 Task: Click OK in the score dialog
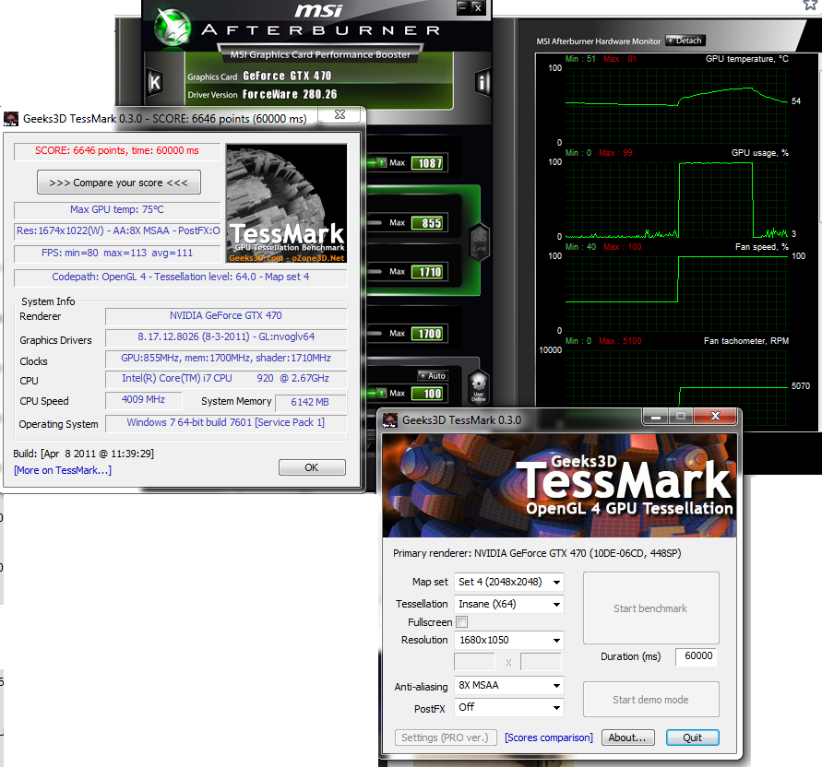(312, 467)
